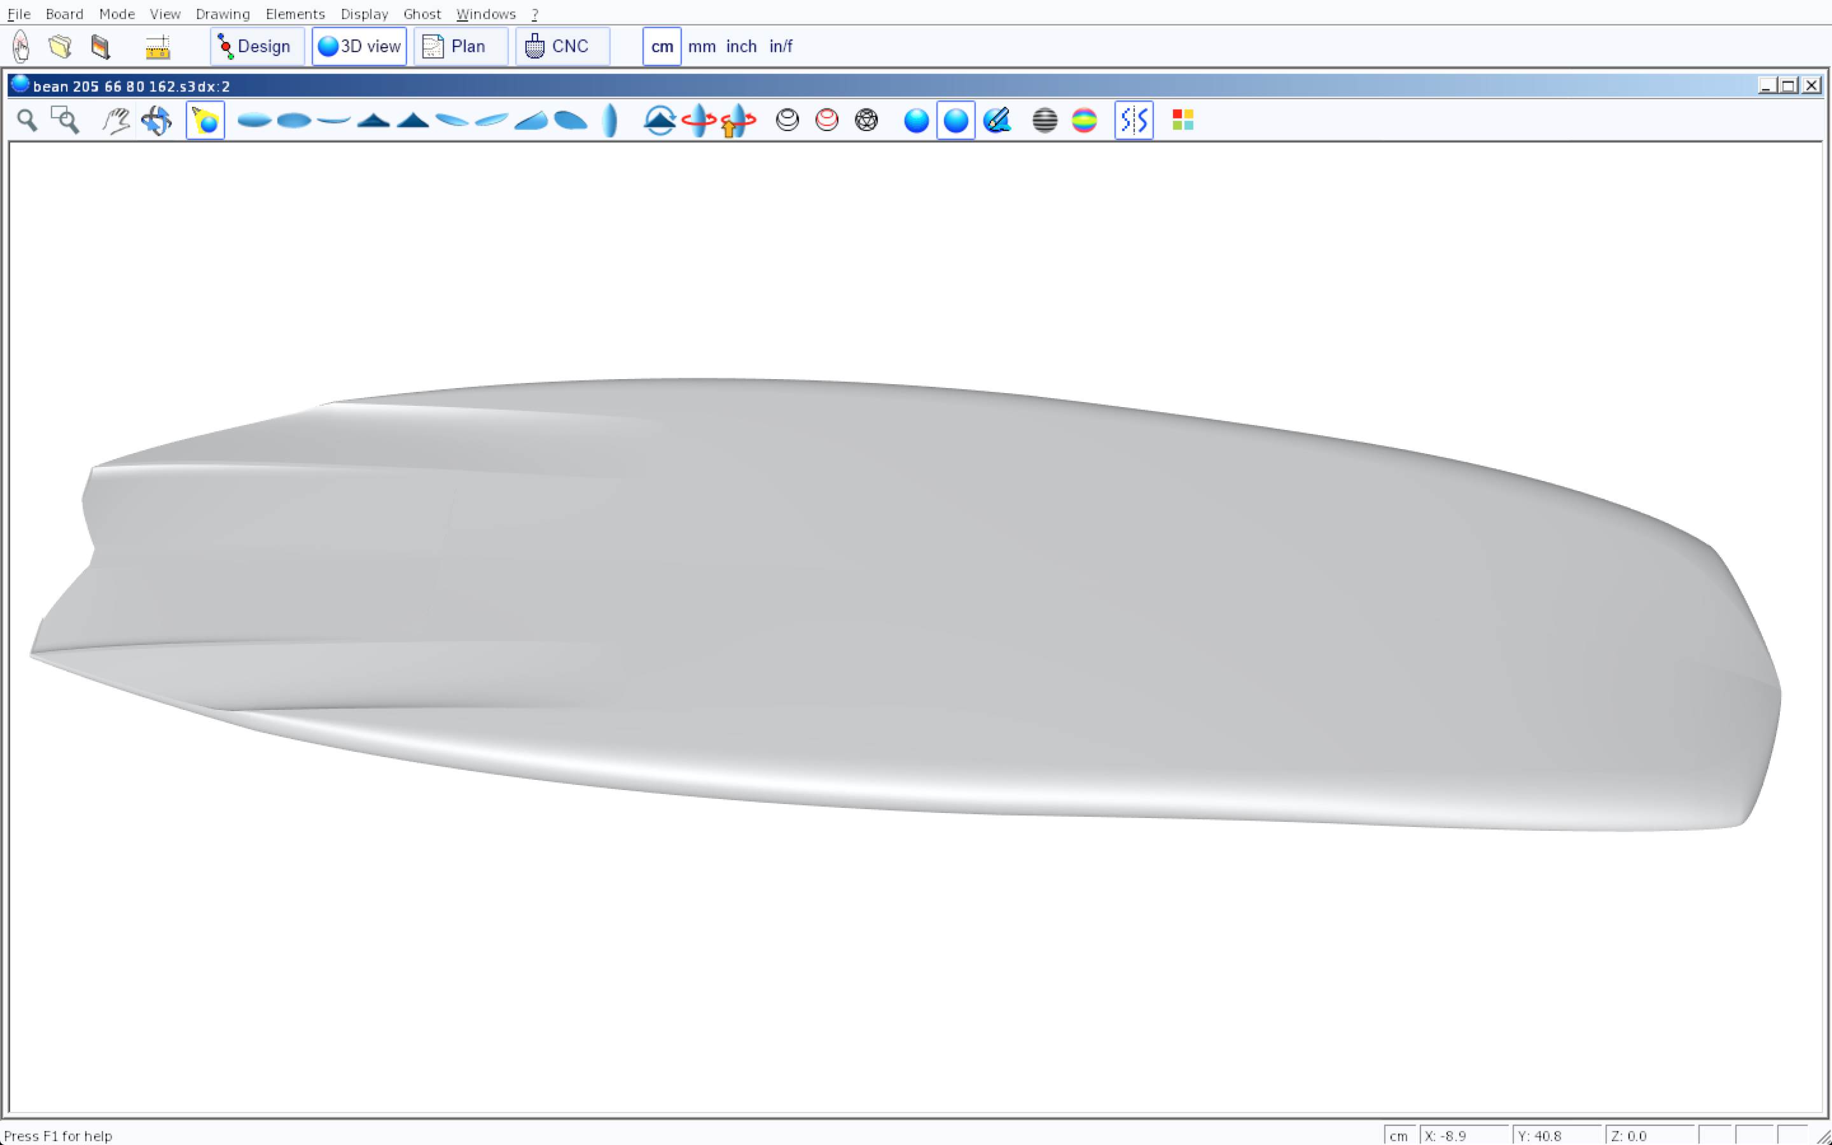Viewport: 1832px width, 1145px height.
Task: Expand the Elements menu
Action: (x=295, y=13)
